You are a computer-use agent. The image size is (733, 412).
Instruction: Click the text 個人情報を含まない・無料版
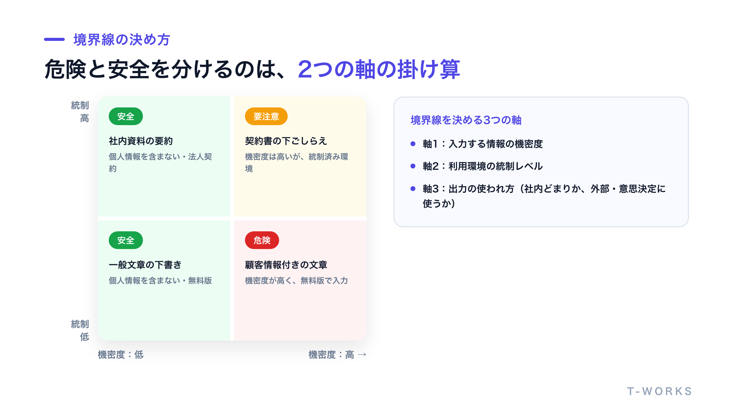(160, 280)
